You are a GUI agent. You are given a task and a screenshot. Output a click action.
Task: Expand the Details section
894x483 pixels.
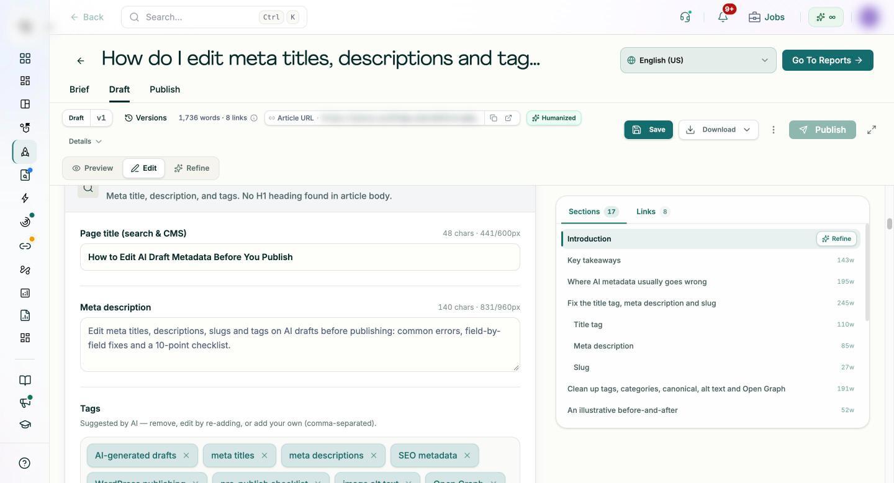point(85,142)
